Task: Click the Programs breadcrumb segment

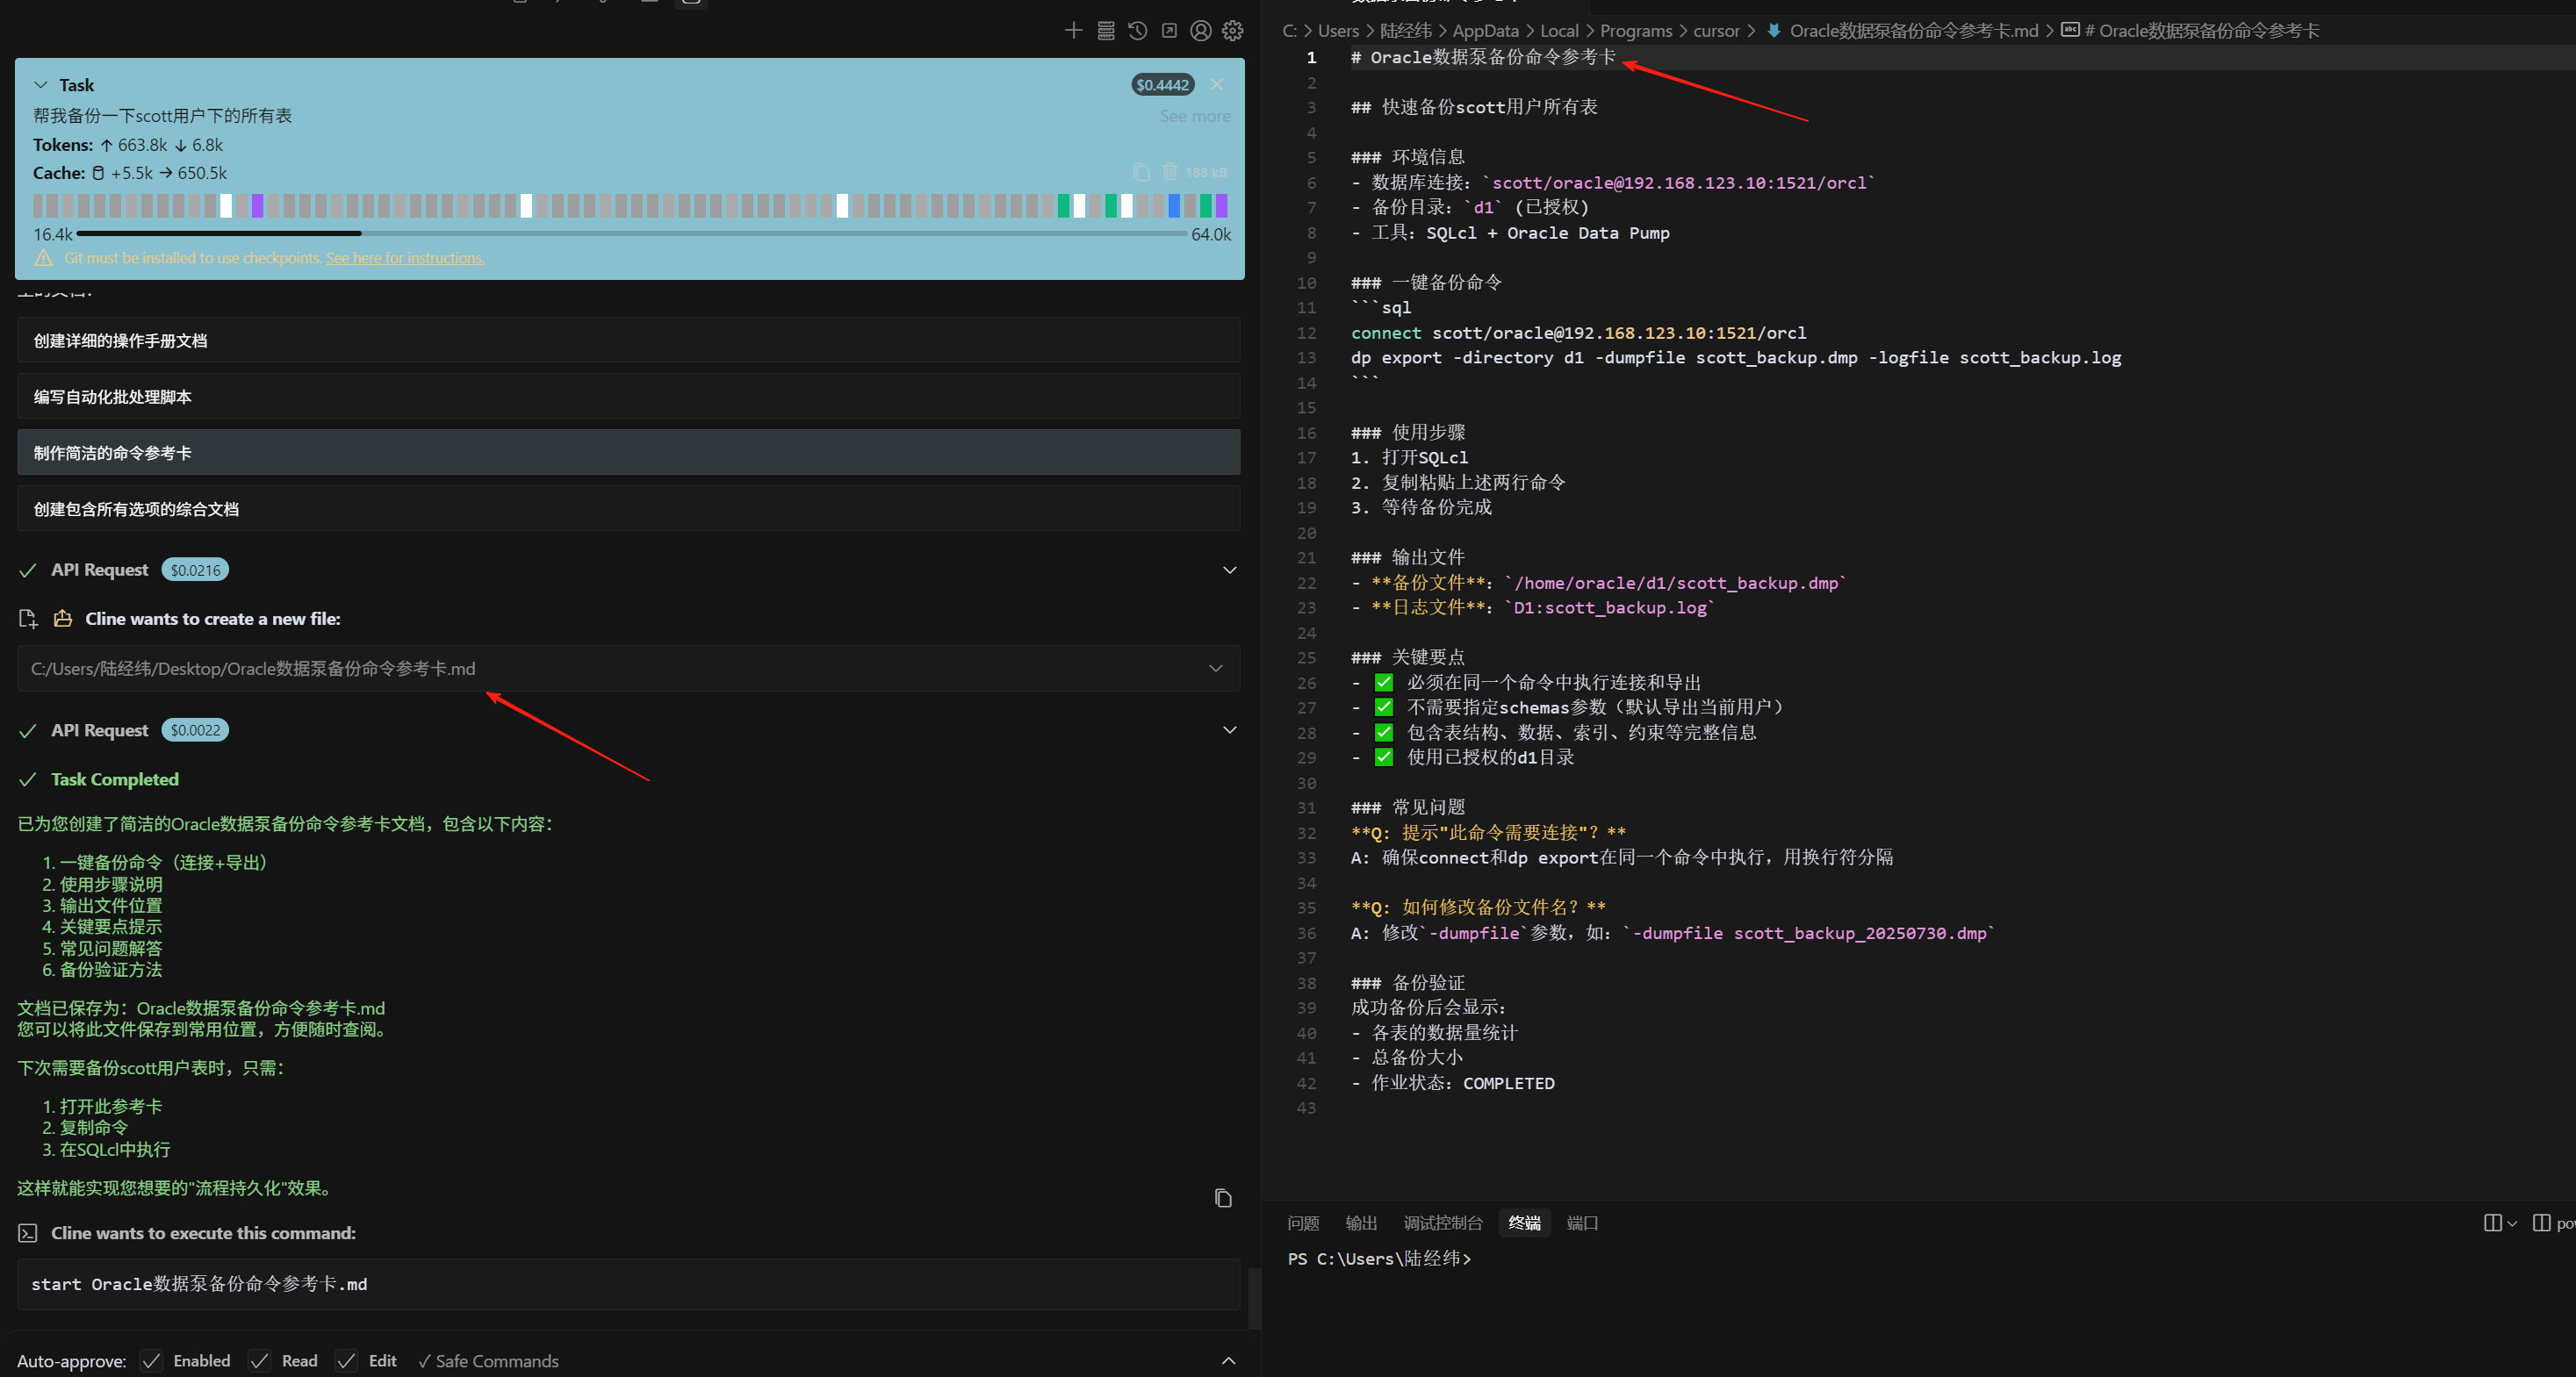Action: click(1635, 31)
